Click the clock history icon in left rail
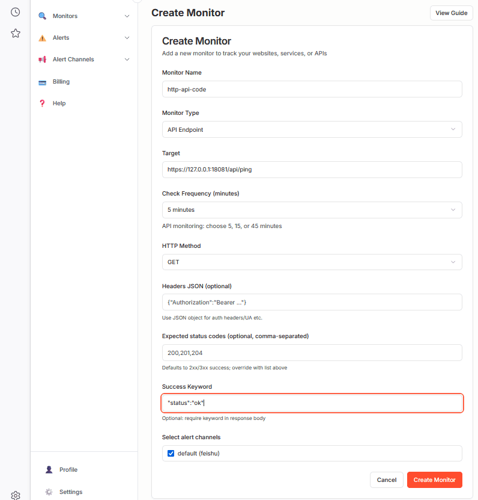This screenshot has height=500, width=478. (x=15, y=11)
